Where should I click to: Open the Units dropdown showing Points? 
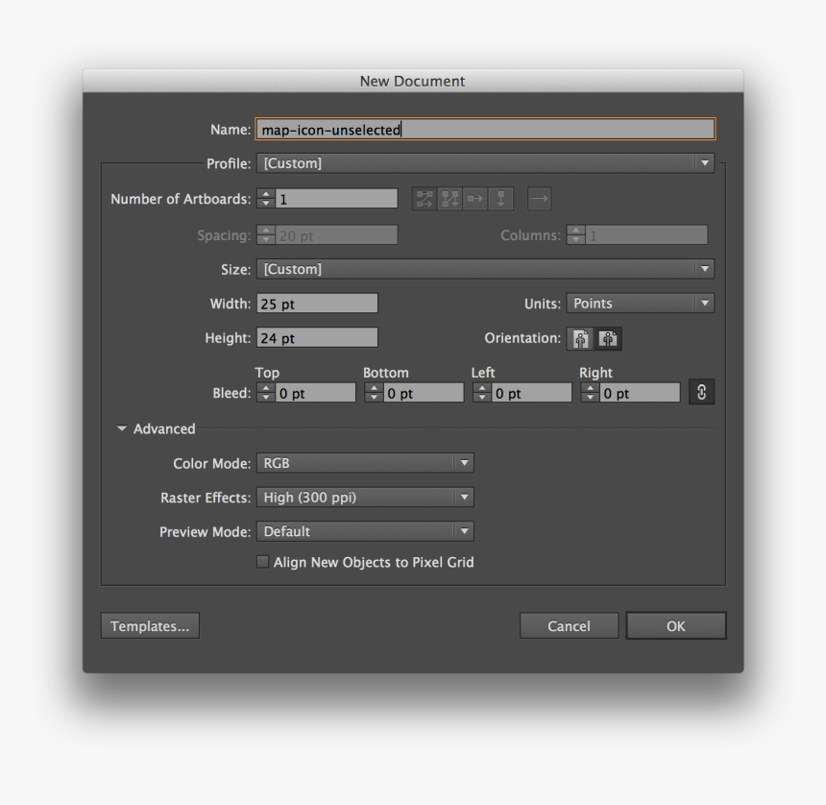[640, 304]
